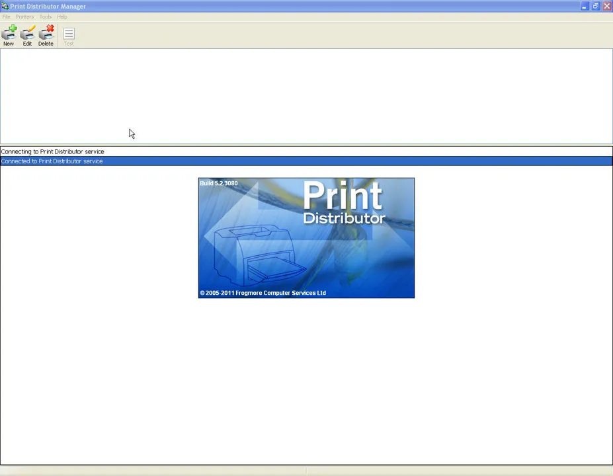
Task: Open the Printers menu
Action: tap(24, 17)
